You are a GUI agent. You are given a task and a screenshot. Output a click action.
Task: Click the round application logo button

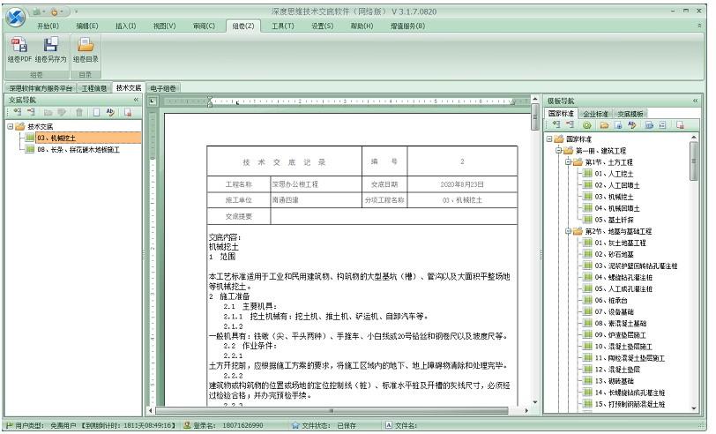pos(15,18)
